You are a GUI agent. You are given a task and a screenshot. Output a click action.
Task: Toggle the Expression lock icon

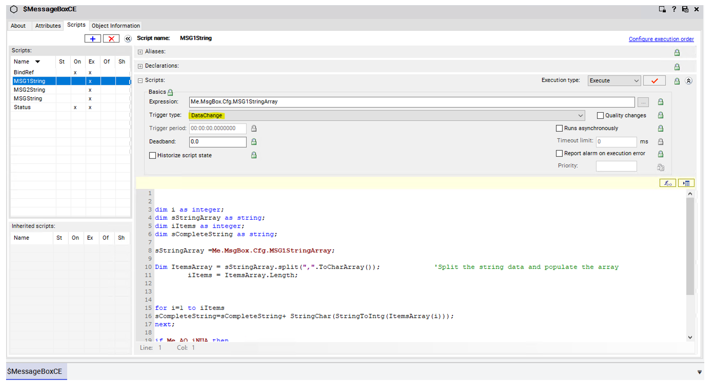coord(660,101)
